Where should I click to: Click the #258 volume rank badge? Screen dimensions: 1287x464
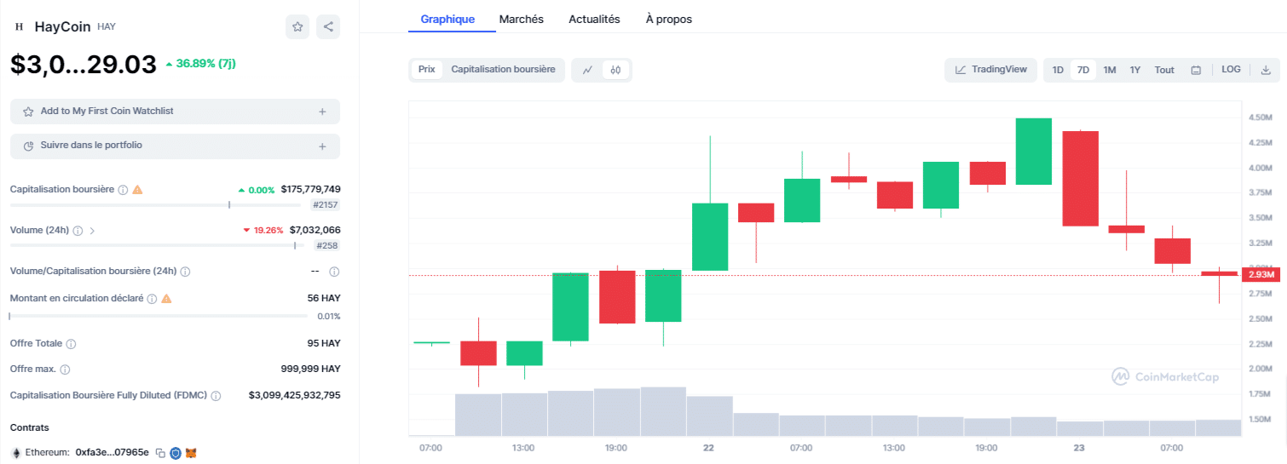pyautogui.click(x=327, y=246)
